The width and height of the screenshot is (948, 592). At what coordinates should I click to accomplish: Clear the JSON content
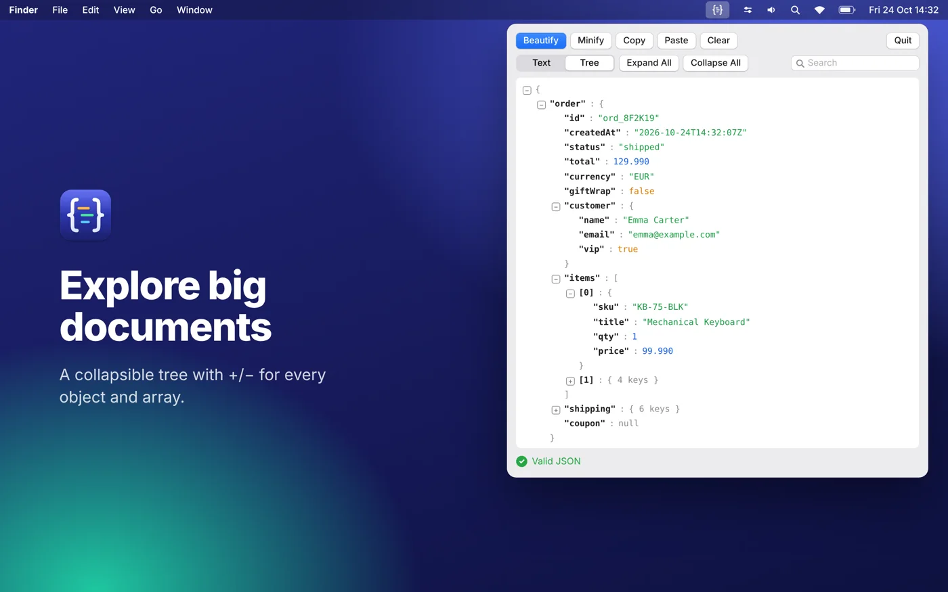(718, 41)
